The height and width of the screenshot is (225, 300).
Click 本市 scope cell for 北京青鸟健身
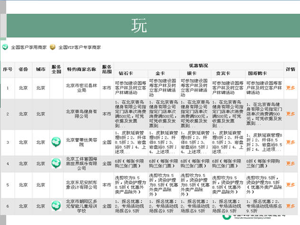(107, 114)
